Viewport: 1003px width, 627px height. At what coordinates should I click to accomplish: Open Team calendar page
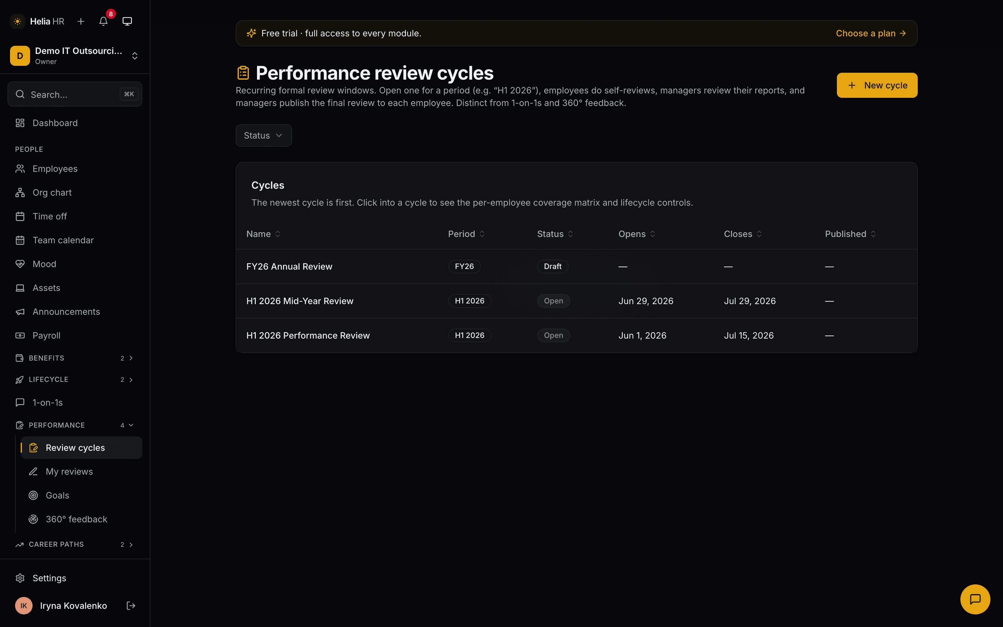click(75, 240)
